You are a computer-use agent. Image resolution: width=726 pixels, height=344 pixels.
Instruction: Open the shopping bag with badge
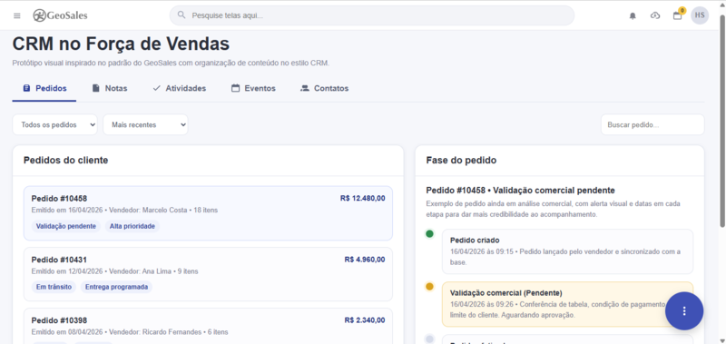tap(678, 15)
